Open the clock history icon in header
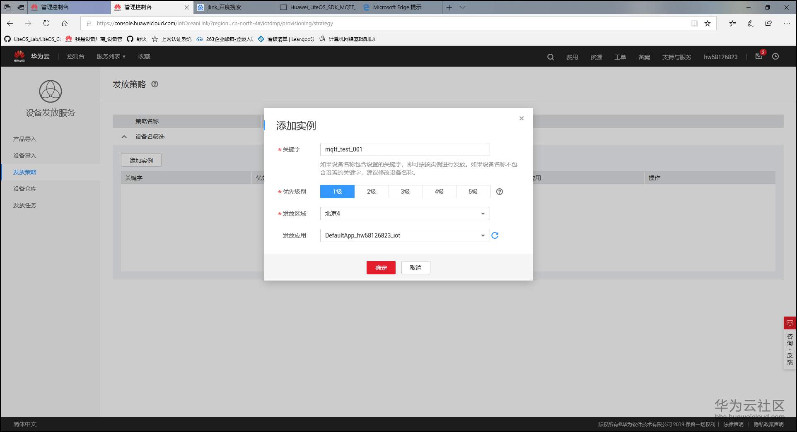This screenshot has height=432, width=797. (775, 56)
